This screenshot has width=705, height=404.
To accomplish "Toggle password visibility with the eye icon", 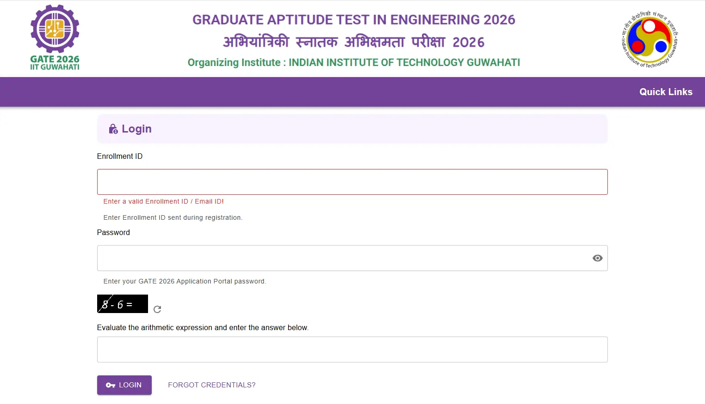I will click(x=597, y=258).
